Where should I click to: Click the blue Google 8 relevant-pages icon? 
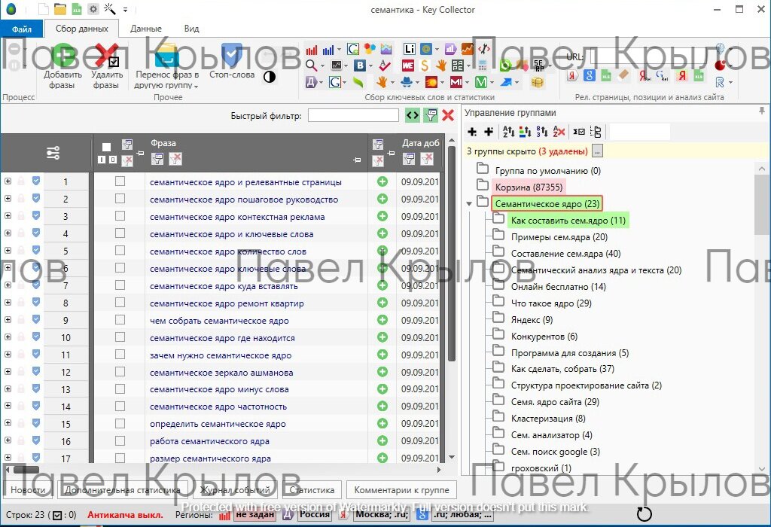tap(589, 75)
